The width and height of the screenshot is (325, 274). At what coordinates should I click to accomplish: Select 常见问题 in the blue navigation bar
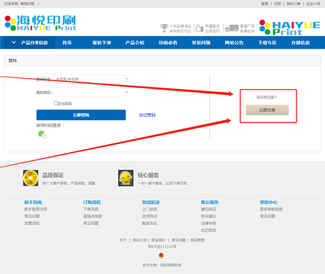201,43
